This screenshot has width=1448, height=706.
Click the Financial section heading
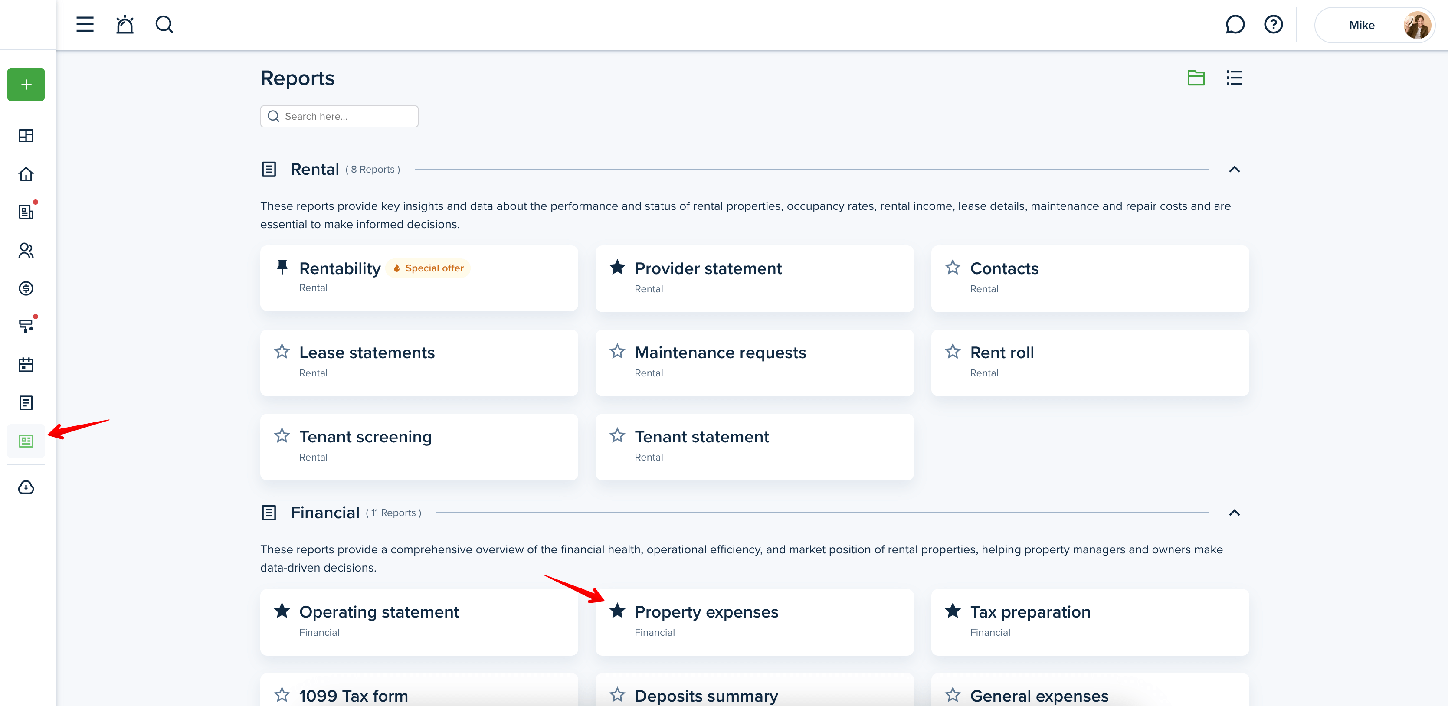(324, 513)
